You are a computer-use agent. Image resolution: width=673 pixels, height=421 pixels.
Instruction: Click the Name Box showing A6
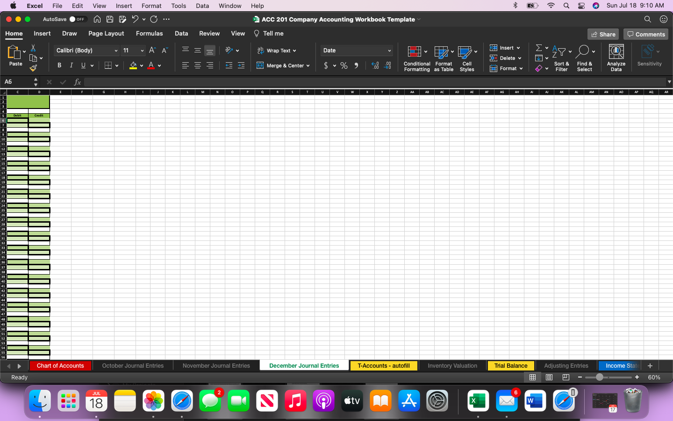click(18, 82)
